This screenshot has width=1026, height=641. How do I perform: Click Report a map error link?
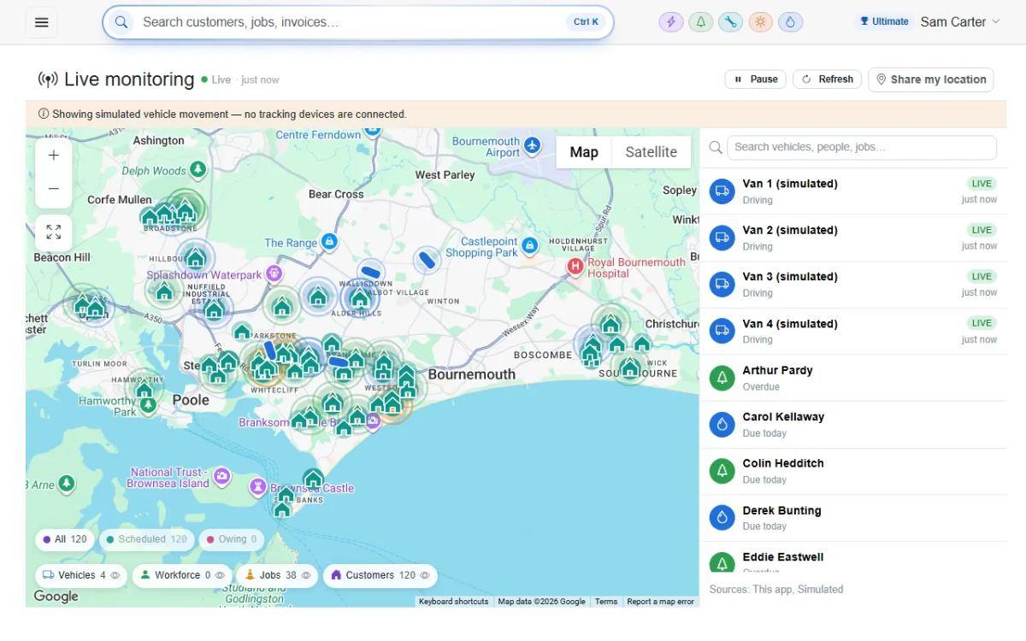point(661,602)
